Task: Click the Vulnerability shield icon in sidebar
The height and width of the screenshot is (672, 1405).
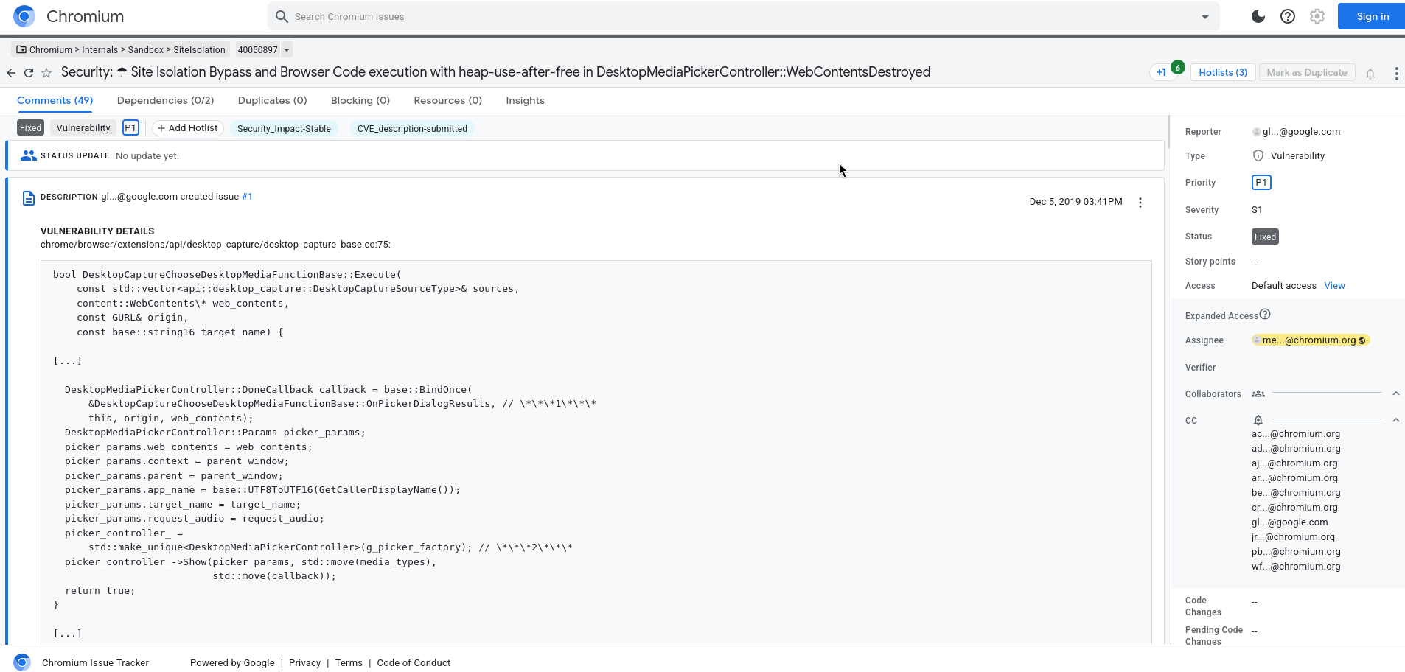Action: click(x=1258, y=155)
